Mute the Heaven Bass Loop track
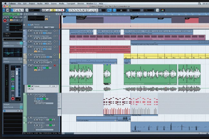The width and height of the screenshot is (209, 139). (29, 30)
